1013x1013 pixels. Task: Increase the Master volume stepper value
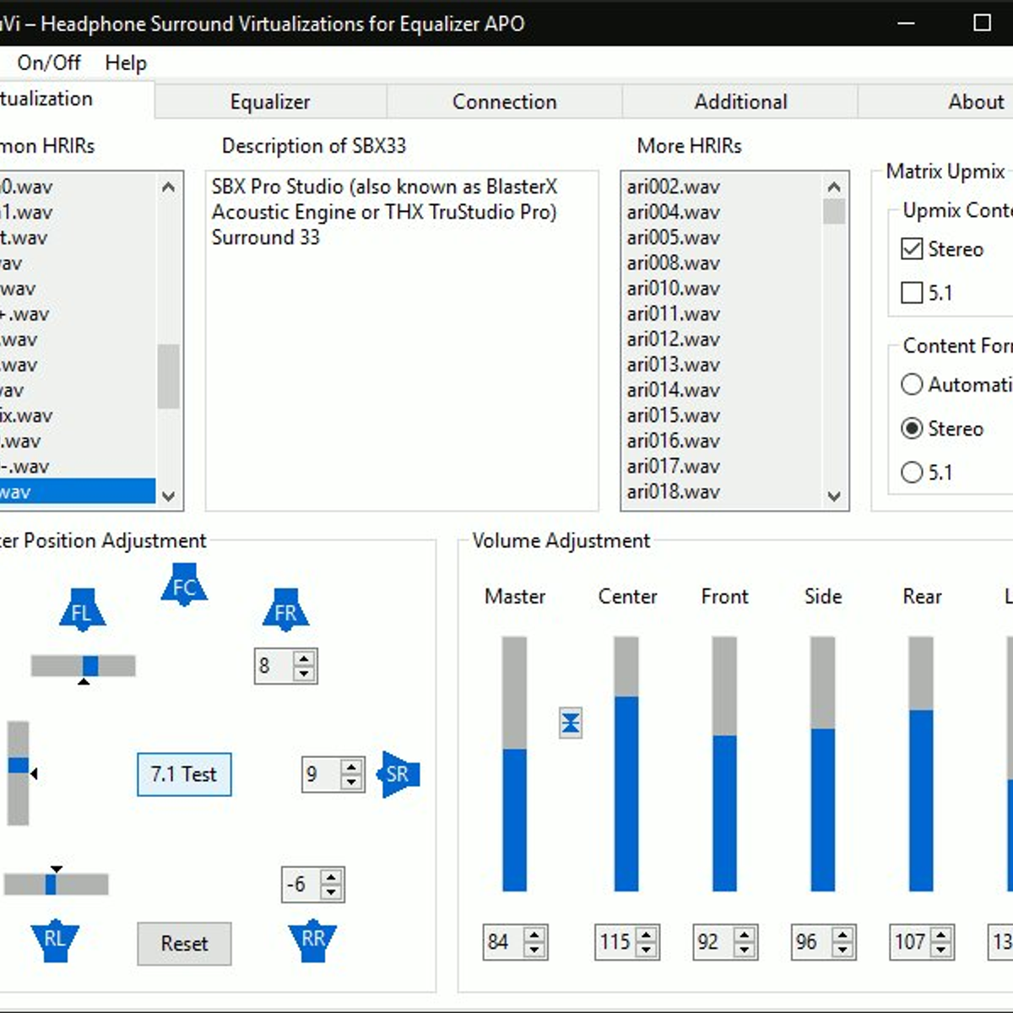click(534, 934)
